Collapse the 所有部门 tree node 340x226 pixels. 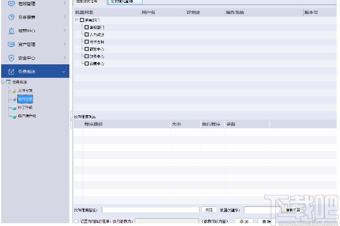tap(77, 20)
